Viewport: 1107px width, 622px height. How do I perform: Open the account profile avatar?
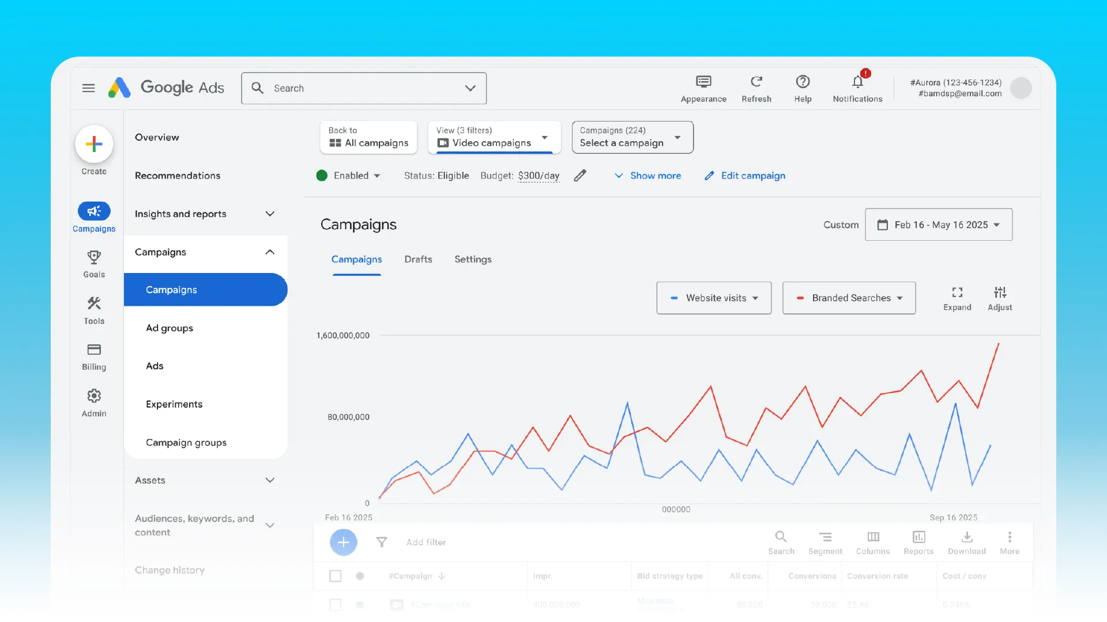point(1021,88)
